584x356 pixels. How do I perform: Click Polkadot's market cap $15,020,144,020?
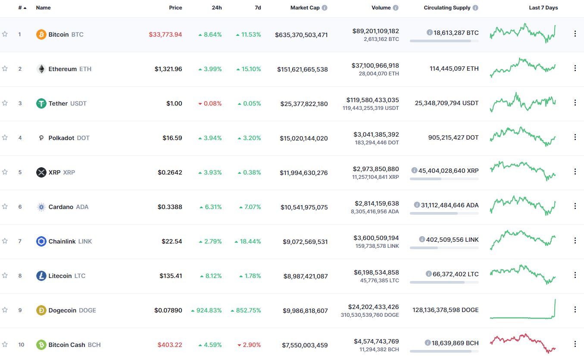[304, 138]
